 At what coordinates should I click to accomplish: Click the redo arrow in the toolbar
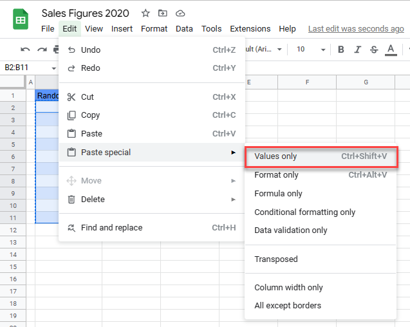pyautogui.click(x=42, y=50)
